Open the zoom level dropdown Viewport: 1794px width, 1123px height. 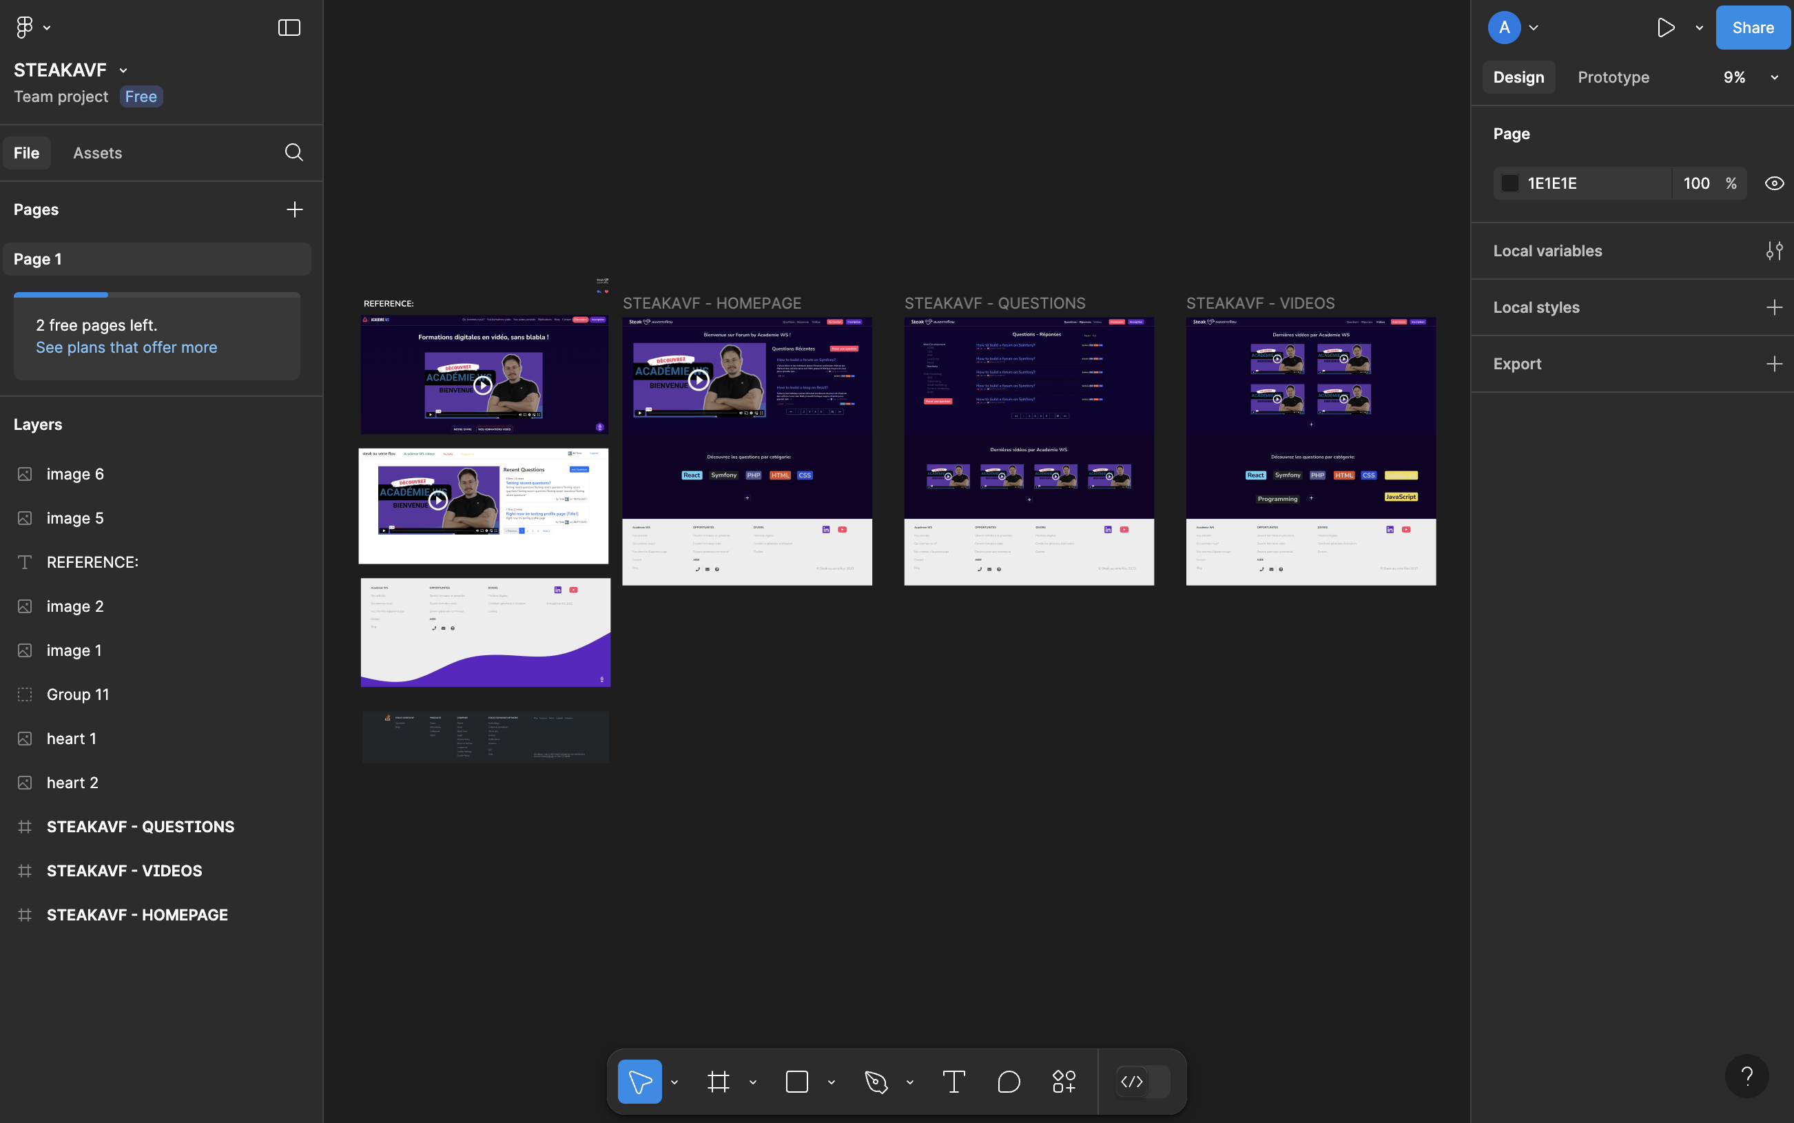click(x=1774, y=76)
